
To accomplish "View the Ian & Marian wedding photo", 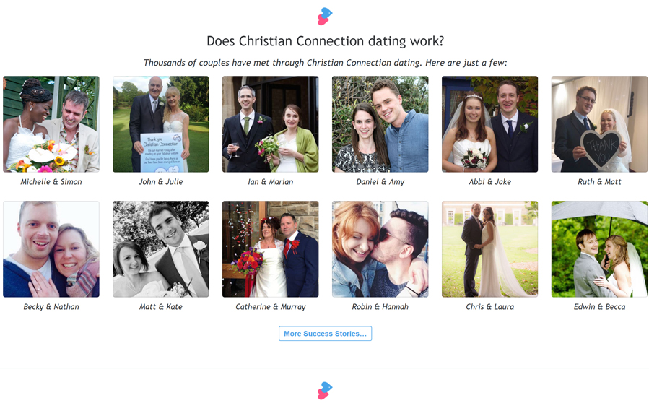I will pos(270,123).
